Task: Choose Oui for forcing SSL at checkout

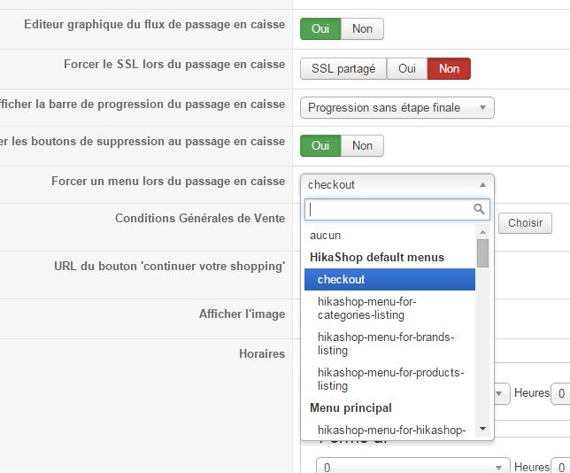Action: tap(406, 68)
